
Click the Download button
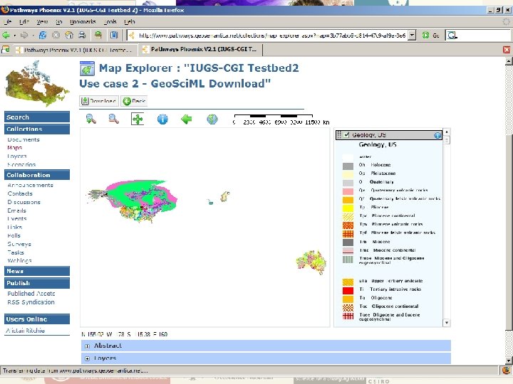99,101
